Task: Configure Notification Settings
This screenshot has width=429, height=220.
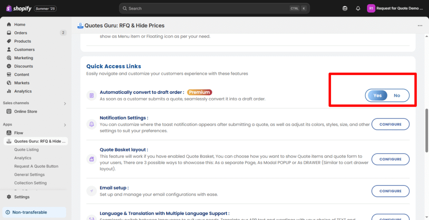Action: tap(390, 124)
